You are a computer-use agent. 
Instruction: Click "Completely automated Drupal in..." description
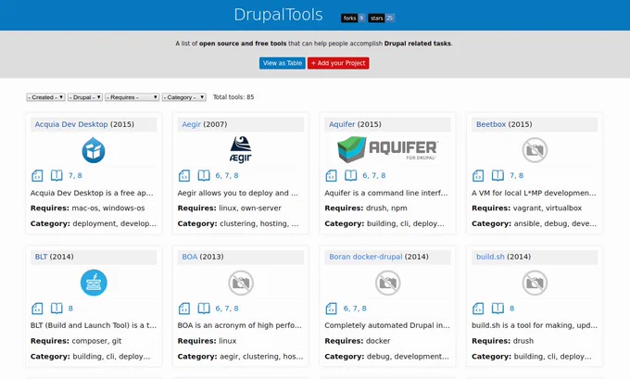click(387, 325)
